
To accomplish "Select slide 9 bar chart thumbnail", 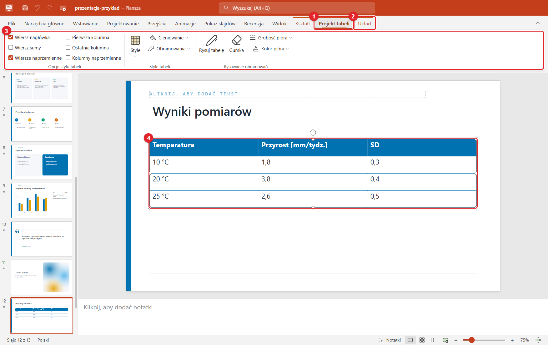I will [42, 200].
